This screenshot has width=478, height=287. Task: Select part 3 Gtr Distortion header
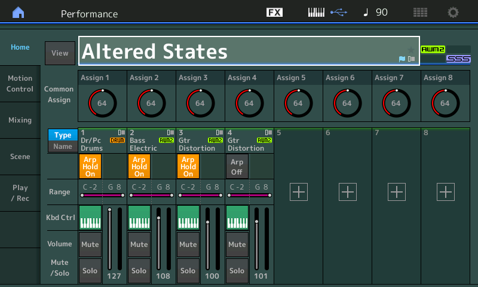pos(200,141)
